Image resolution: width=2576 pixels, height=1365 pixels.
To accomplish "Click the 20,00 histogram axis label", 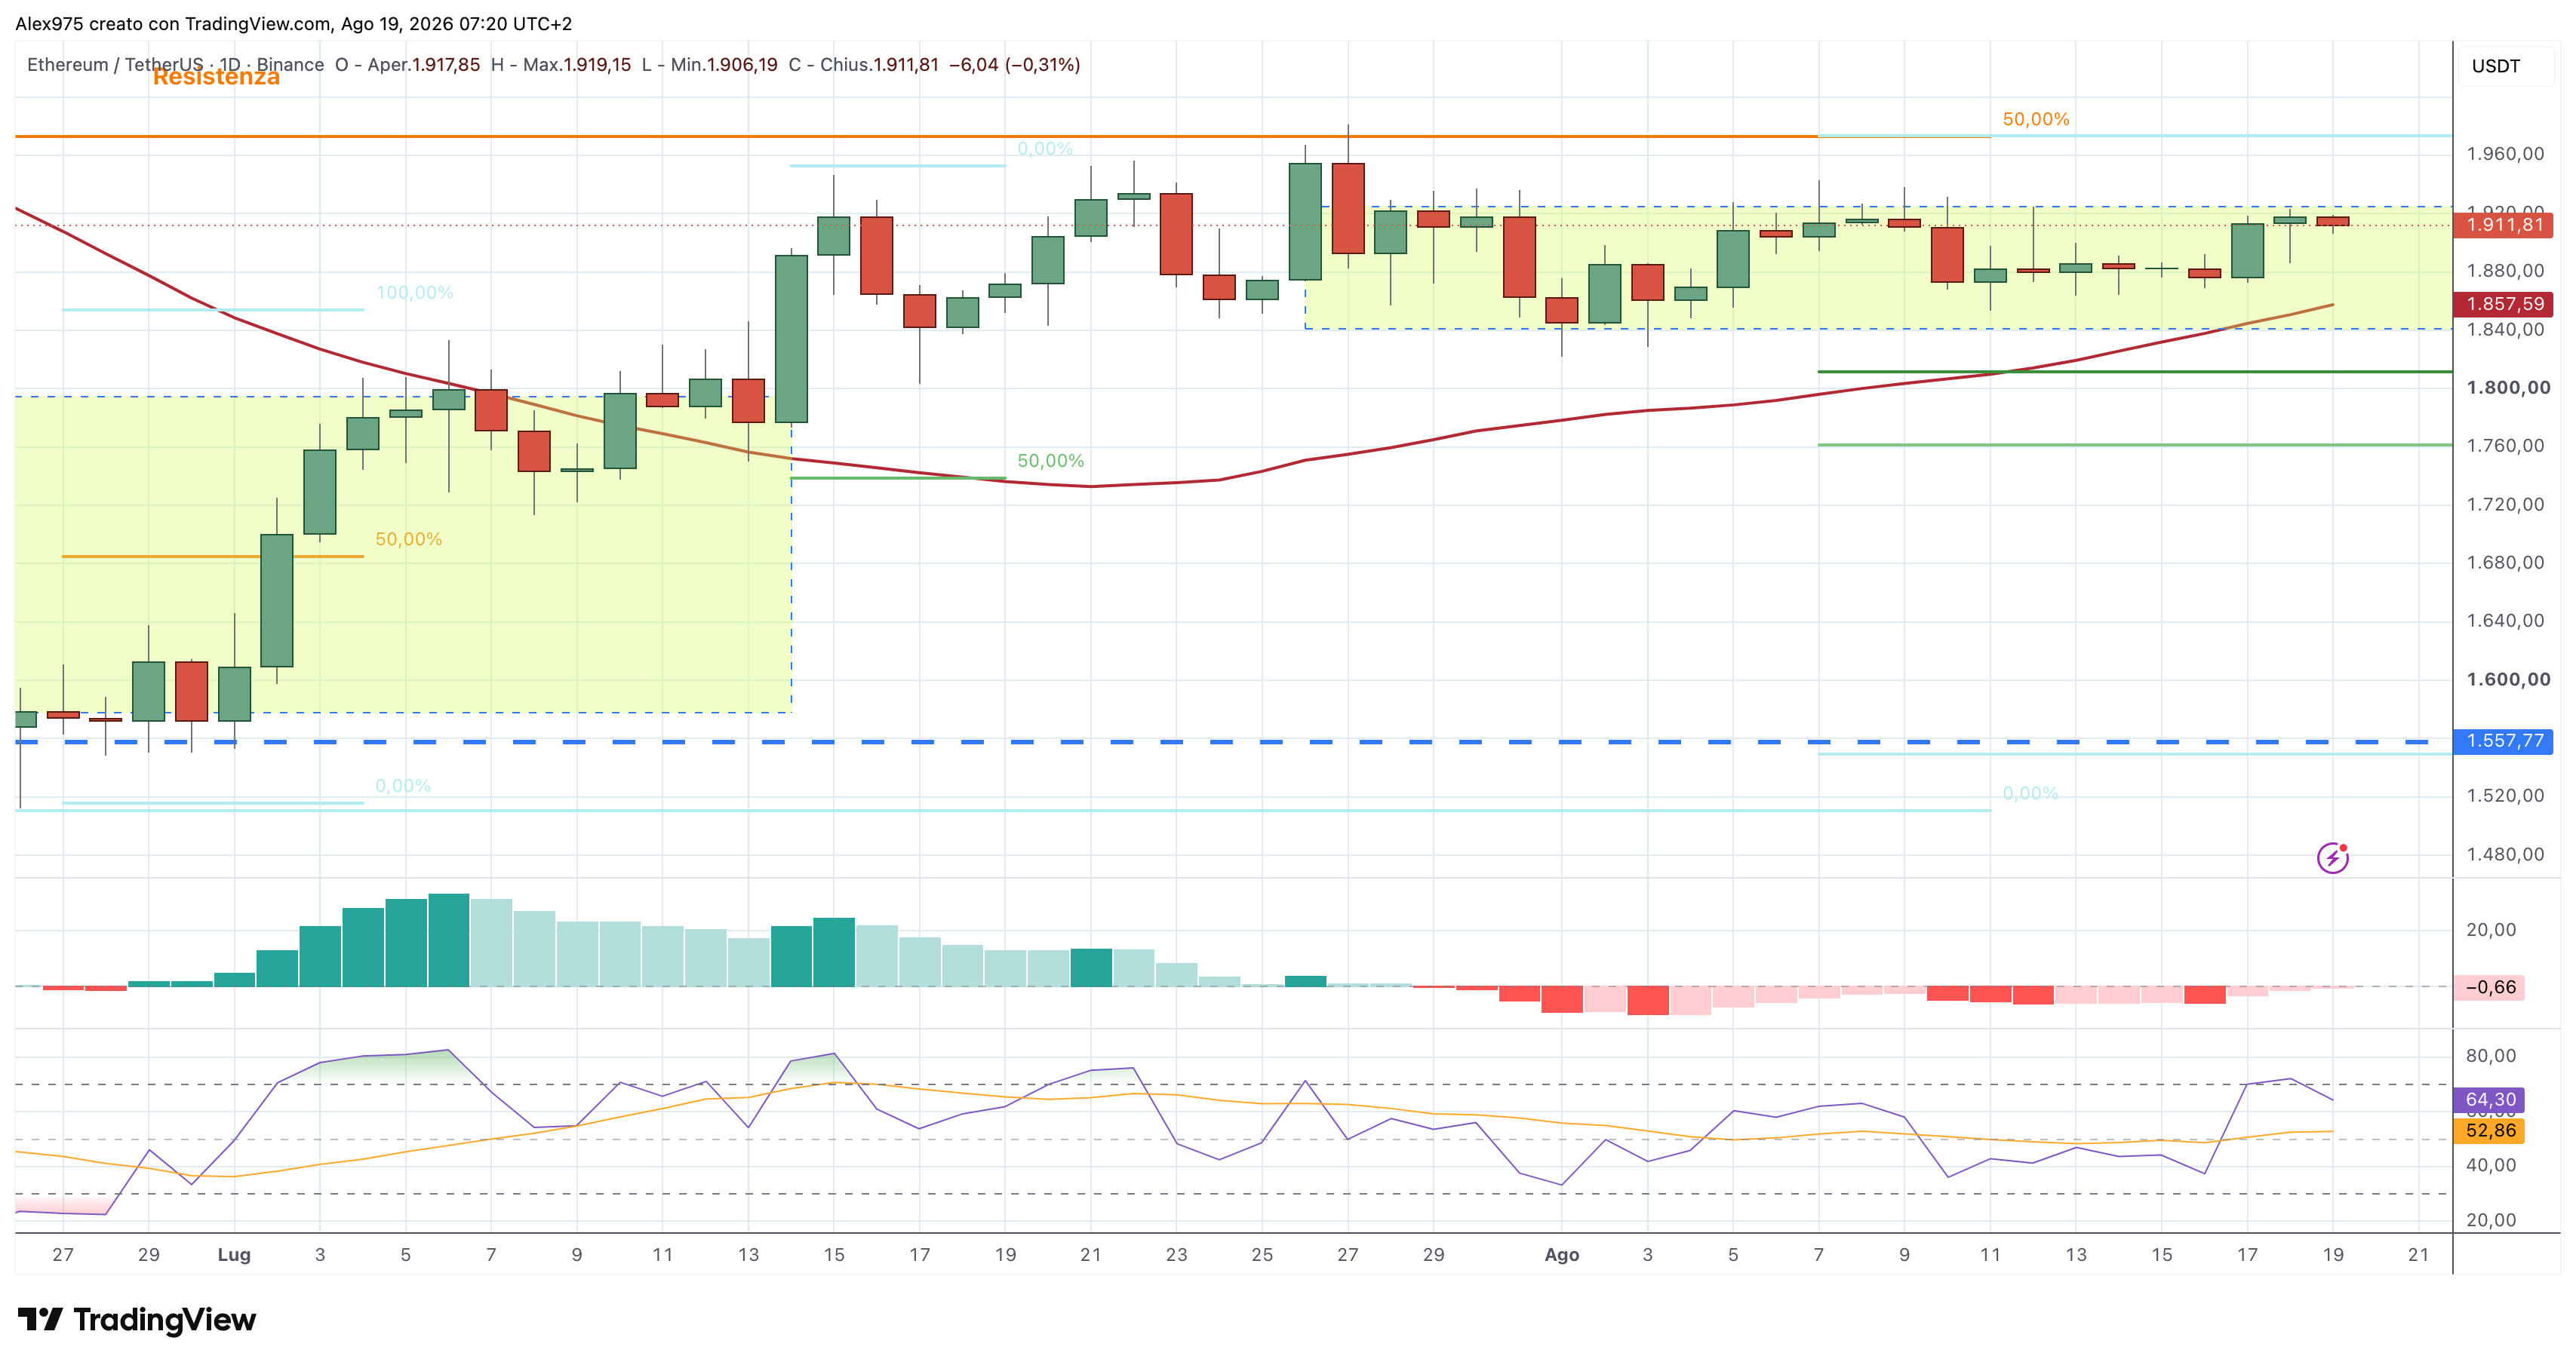I will [2490, 929].
